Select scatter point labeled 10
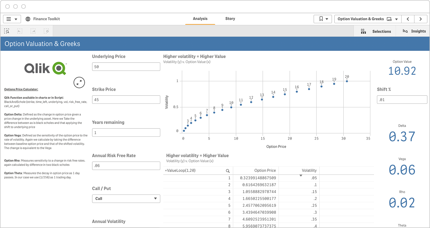 point(231,107)
